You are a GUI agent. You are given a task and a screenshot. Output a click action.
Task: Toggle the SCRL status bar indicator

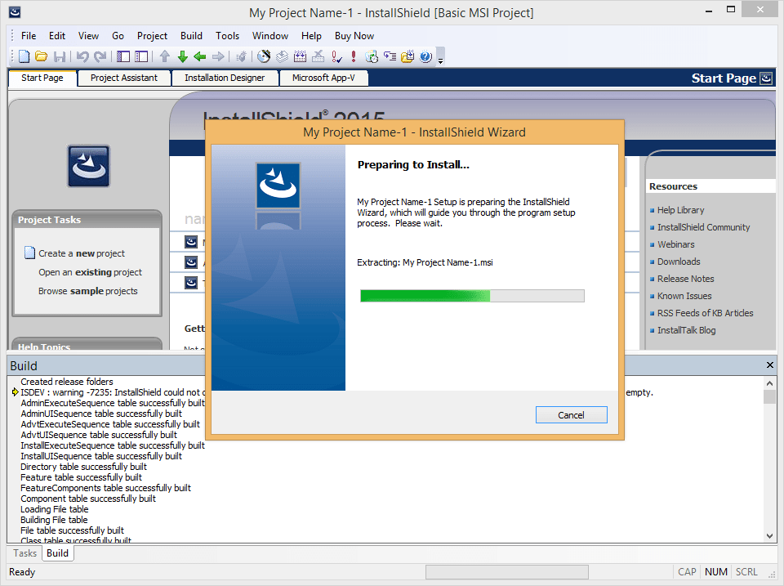(x=746, y=571)
